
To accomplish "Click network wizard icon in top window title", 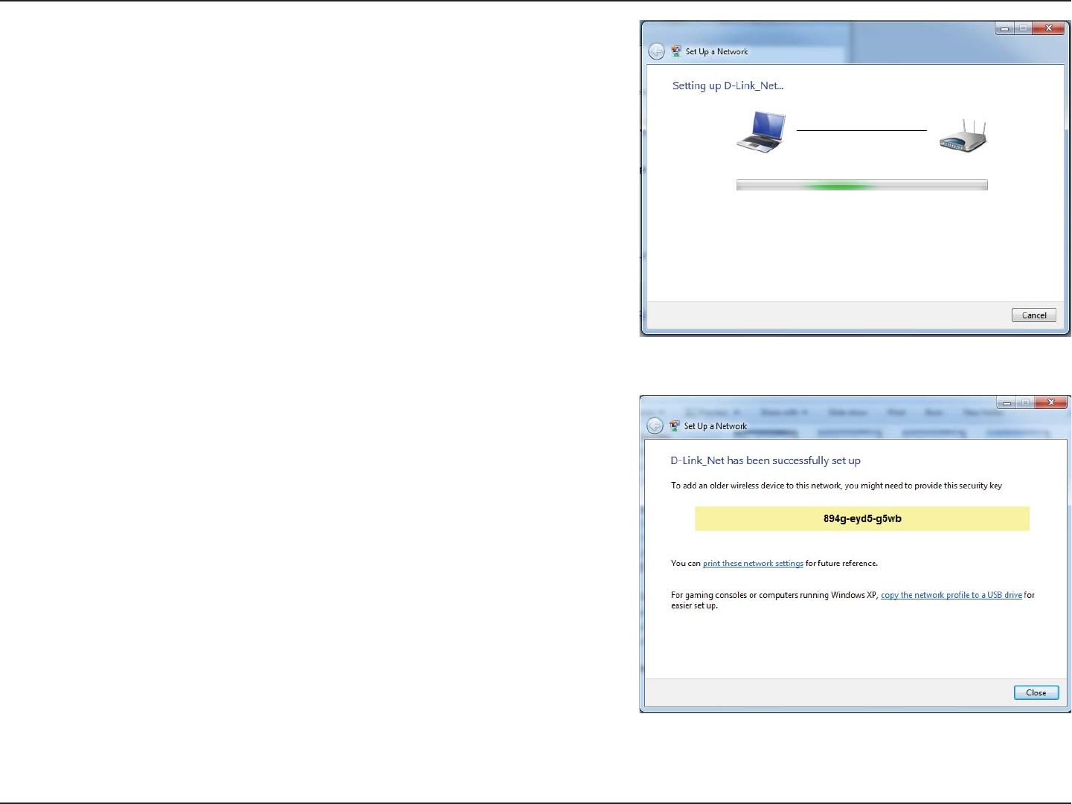I will click(x=675, y=51).
